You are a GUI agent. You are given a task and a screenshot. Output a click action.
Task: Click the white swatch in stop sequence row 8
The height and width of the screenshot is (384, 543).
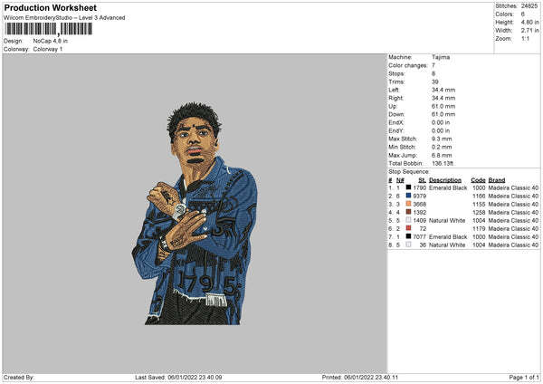[409, 245]
